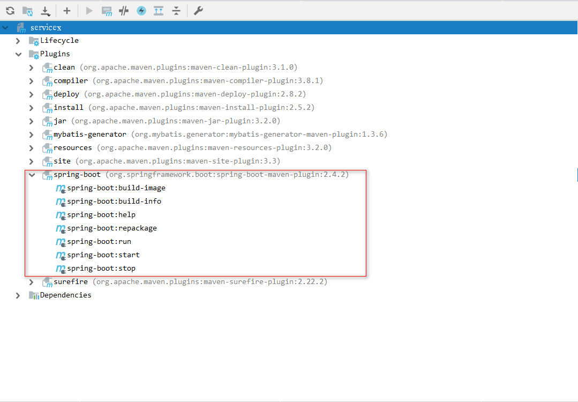Click the spring-boot:build-image goal icon

(61, 189)
